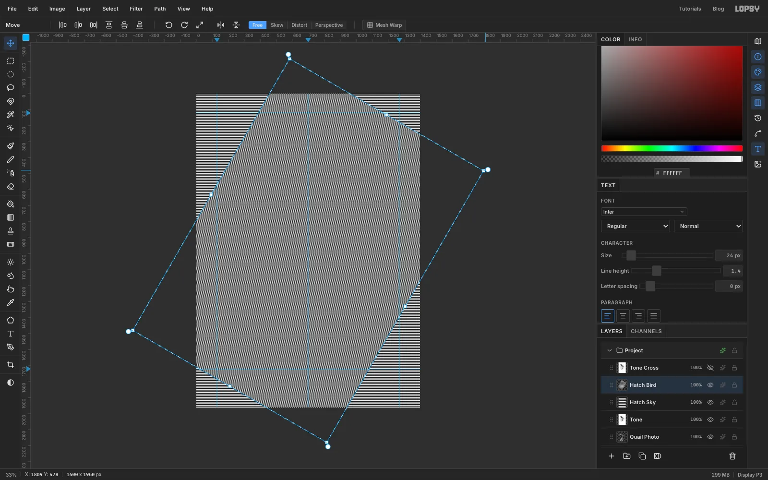
Task: Collapse the Project group chevron
Action: click(610, 350)
